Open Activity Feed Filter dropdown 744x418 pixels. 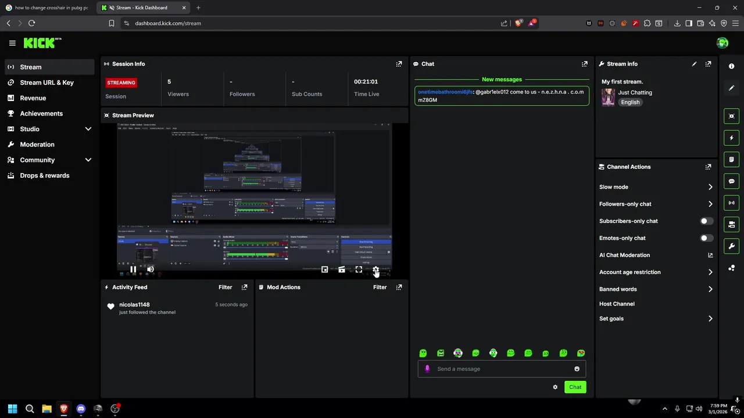(225, 287)
